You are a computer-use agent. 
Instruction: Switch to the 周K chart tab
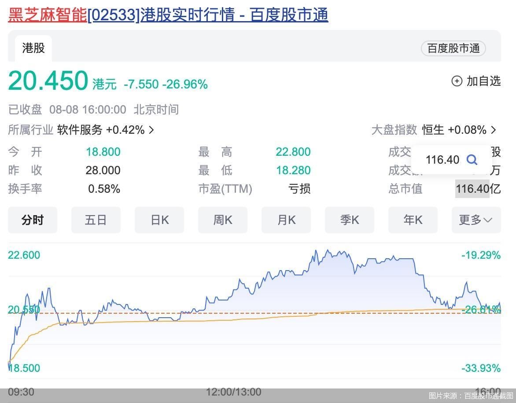[x=223, y=220]
